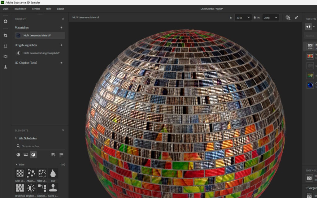This screenshot has width=317, height=198.
Task: Click the 2D/3D view toggle icon
Action: click(288, 18)
